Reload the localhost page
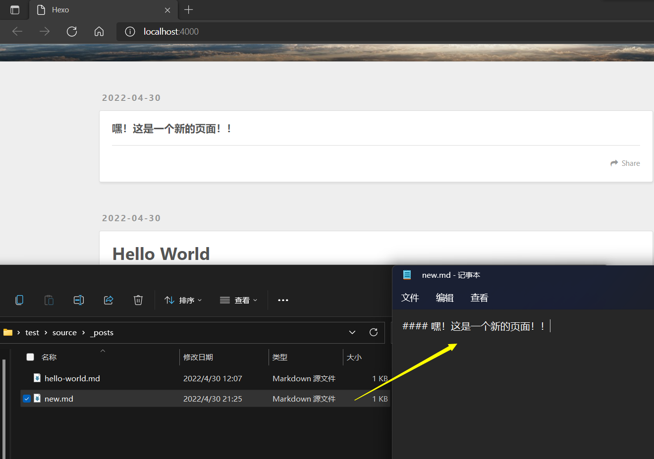Viewport: 654px width, 459px height. (x=72, y=32)
